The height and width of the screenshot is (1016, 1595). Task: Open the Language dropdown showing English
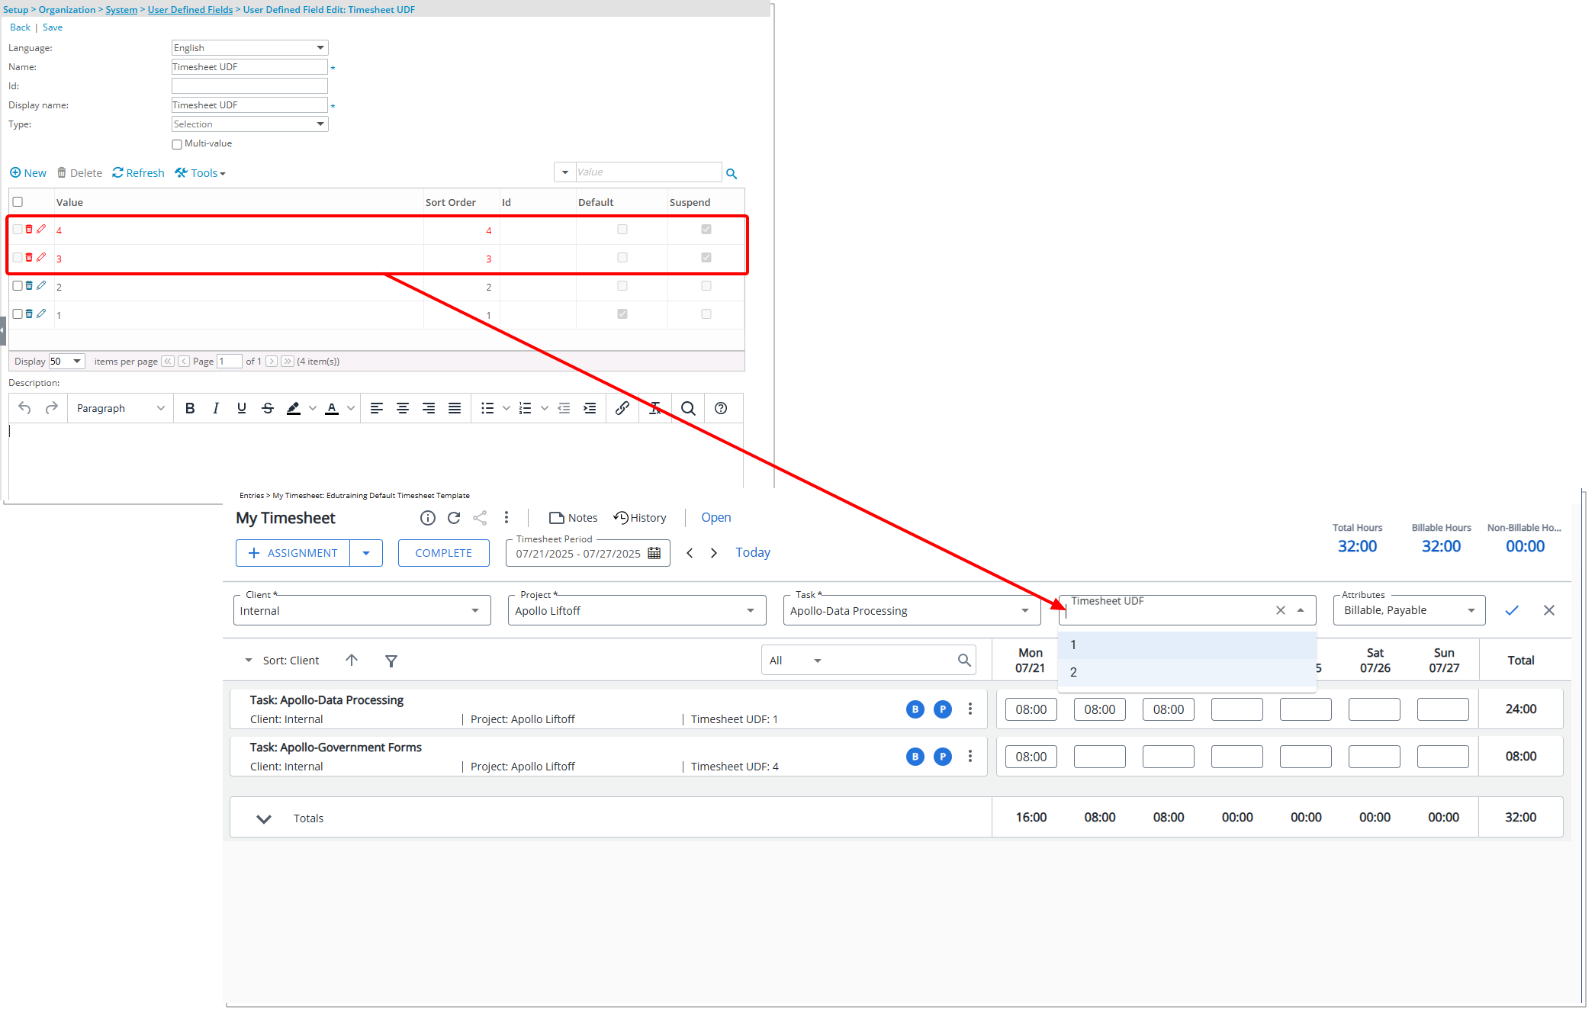249,47
